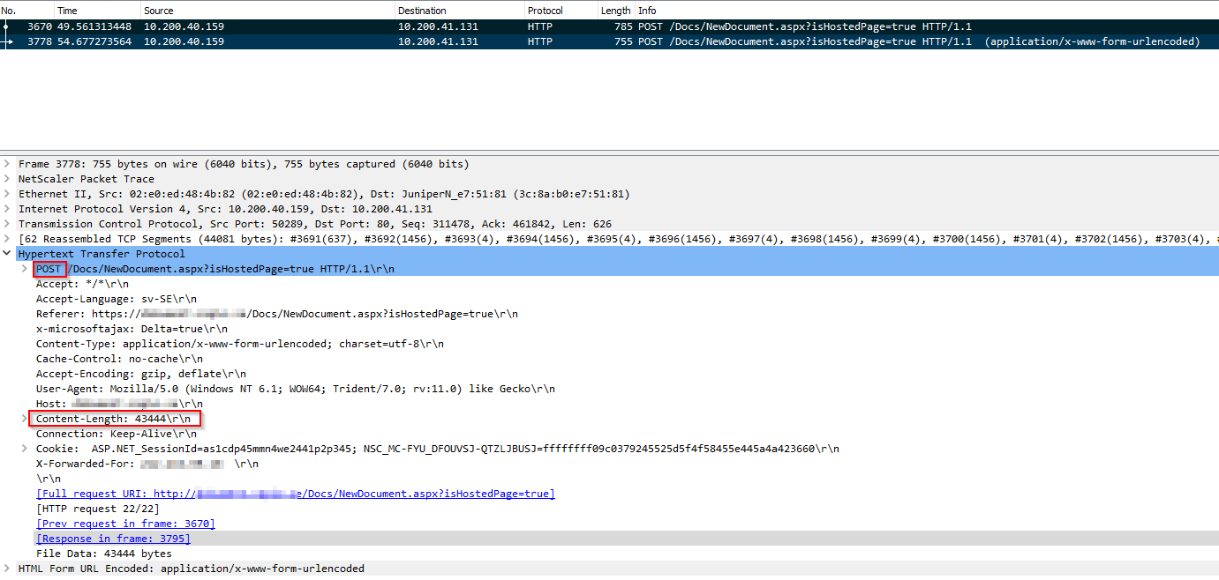Expand the 62 Reassembled TCP Segments node
1219x580 pixels.
coord(8,239)
